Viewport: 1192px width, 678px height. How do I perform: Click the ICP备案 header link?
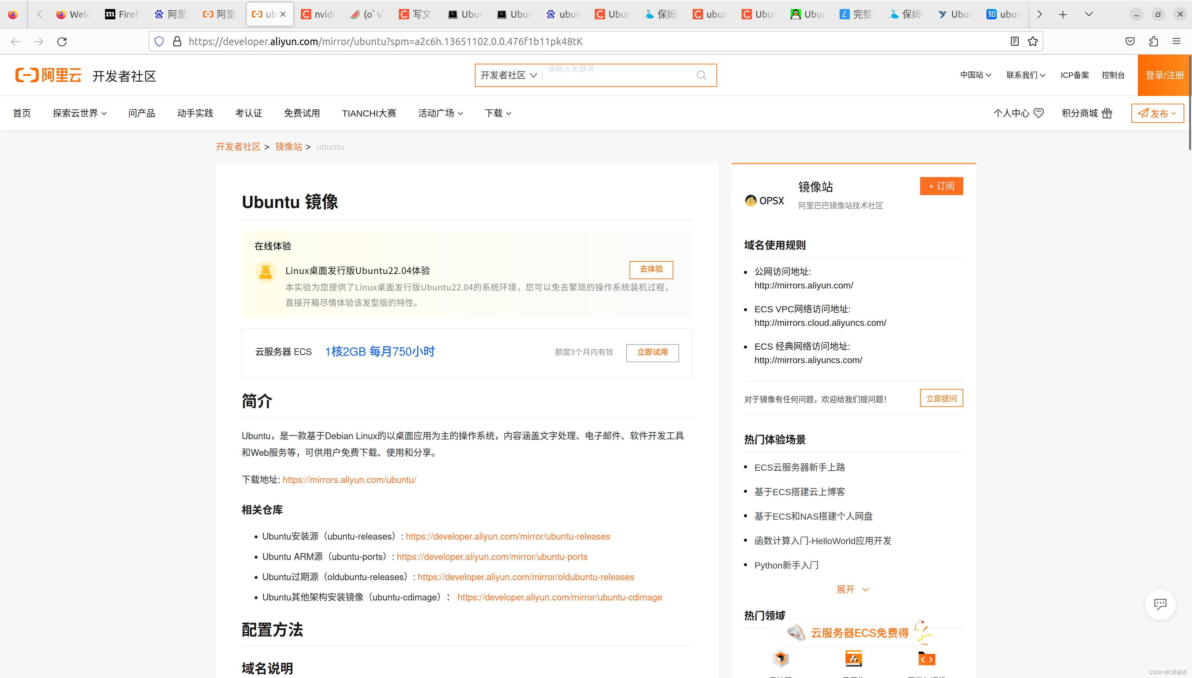click(1074, 75)
